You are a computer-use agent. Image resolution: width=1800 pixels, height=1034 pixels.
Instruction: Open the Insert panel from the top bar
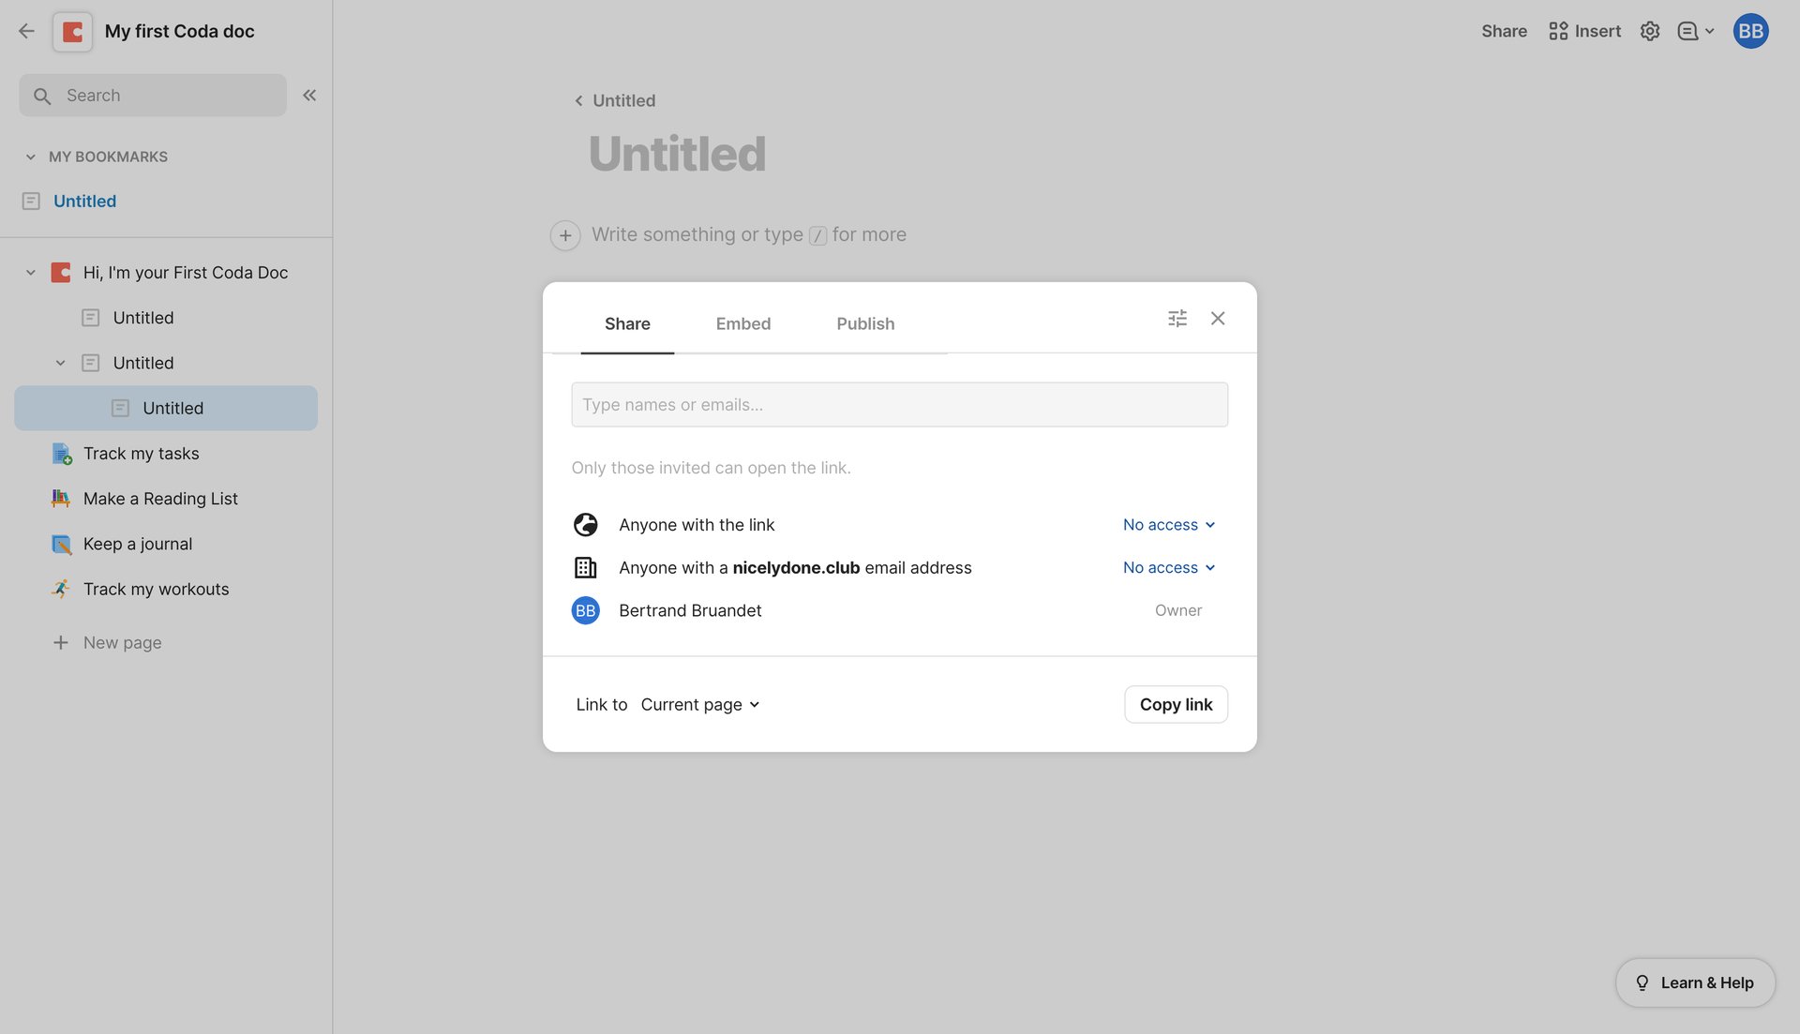[1584, 30]
